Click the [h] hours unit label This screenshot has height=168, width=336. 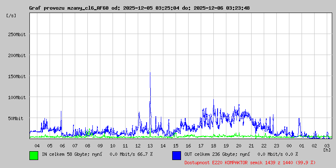327,150
